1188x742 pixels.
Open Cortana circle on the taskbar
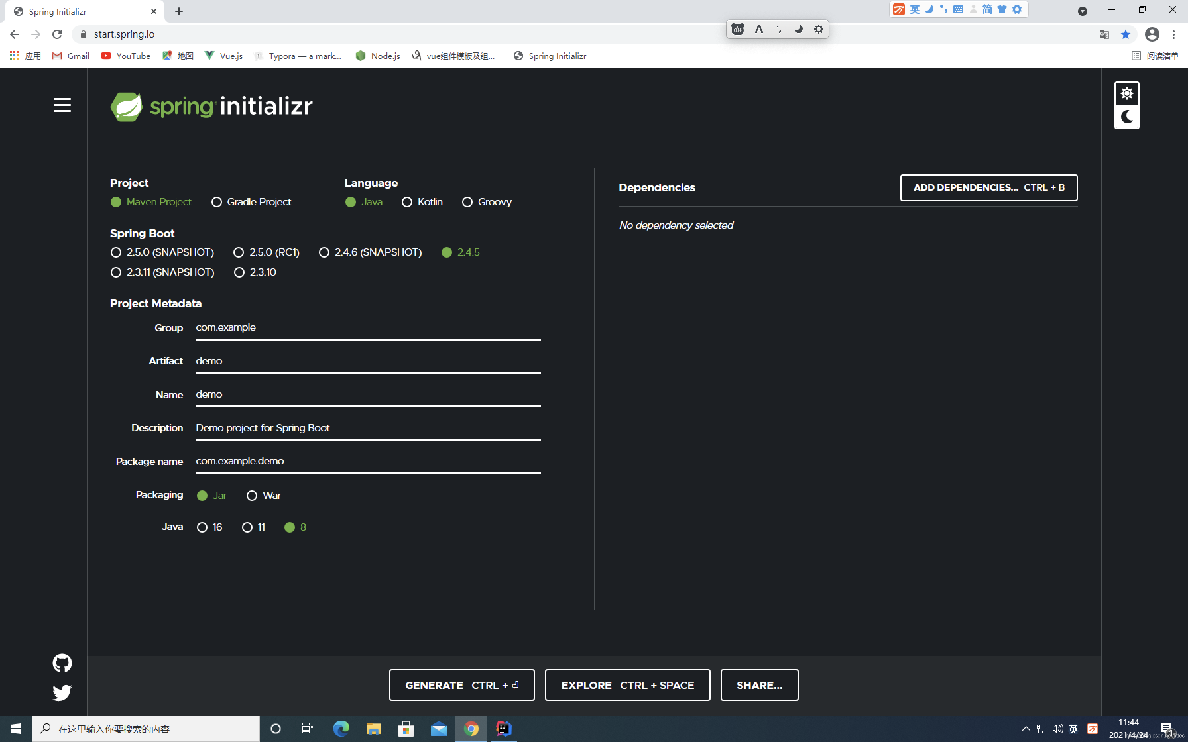pyautogui.click(x=275, y=729)
